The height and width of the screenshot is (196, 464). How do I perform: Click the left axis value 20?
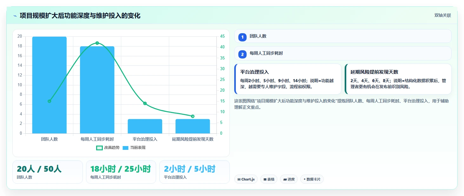tap(20, 36)
